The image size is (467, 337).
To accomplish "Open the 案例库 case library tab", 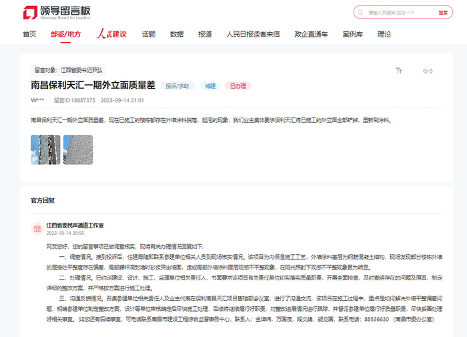I will click(353, 34).
